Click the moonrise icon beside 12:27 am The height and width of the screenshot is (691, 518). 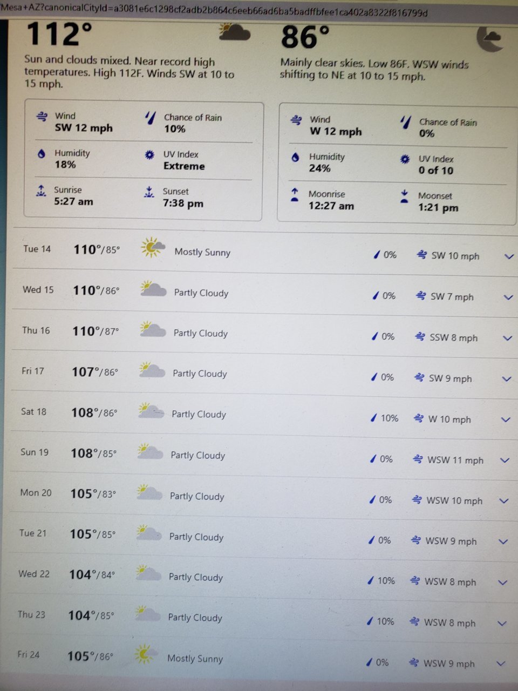tap(295, 194)
